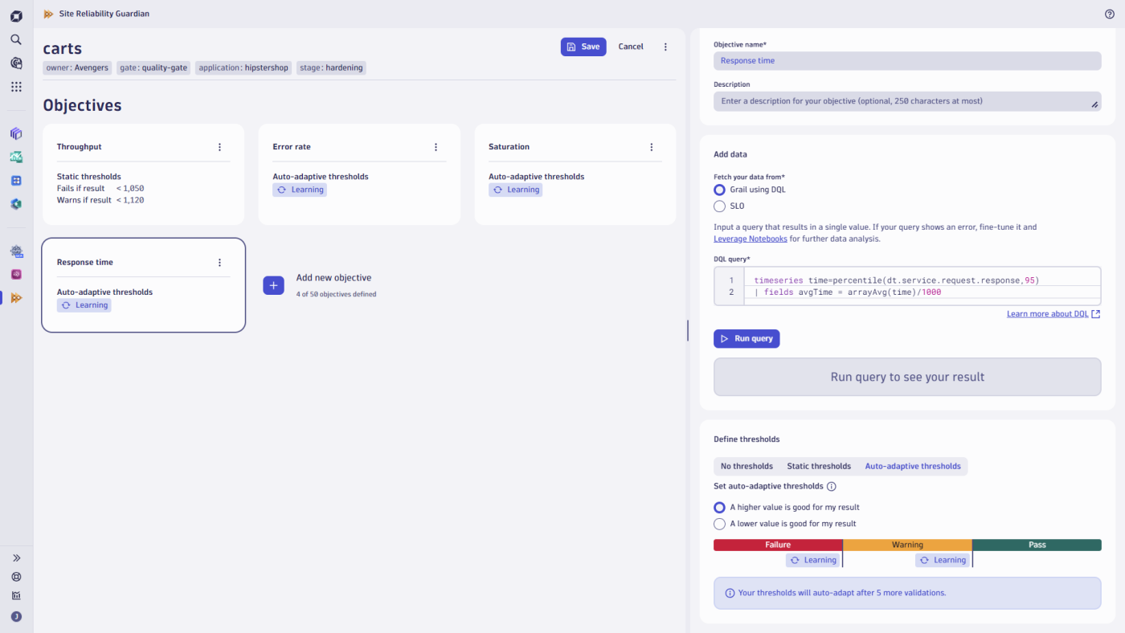Screen dimensions: 1125x633
Task: Choose a lower value is good option
Action: [x=719, y=524]
